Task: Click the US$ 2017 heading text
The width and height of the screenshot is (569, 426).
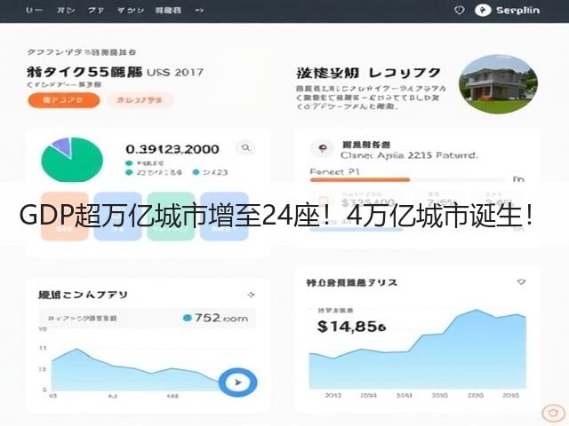Action: pyautogui.click(x=175, y=72)
